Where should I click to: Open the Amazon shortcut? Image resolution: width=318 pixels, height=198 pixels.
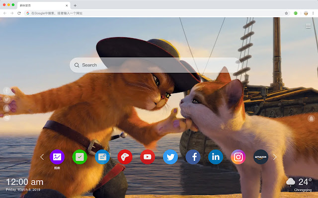(x=261, y=157)
